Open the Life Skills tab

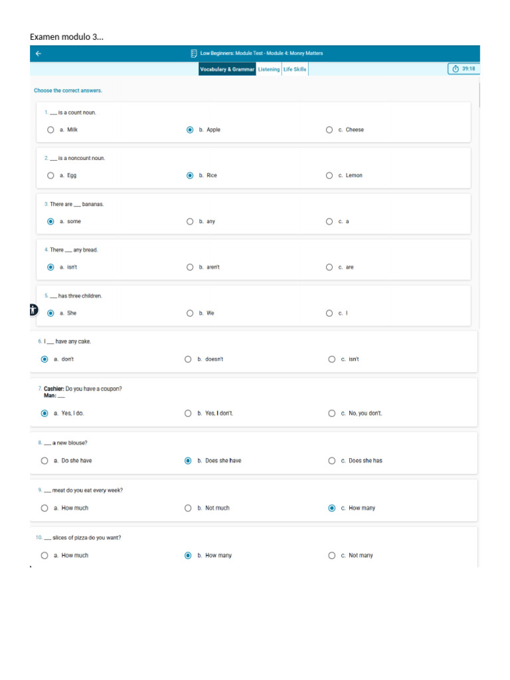295,69
